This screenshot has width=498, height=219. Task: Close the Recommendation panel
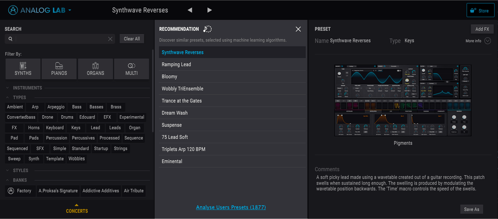coord(298,29)
